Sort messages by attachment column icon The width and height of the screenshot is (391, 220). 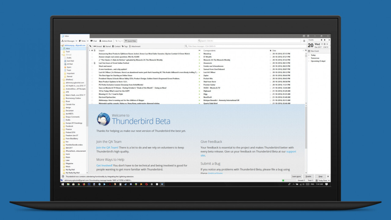click(x=95, y=50)
